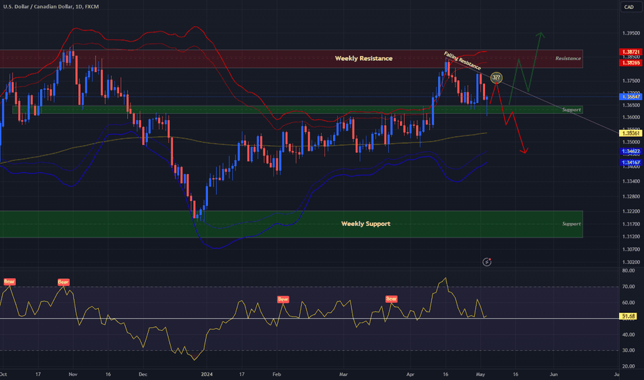Click 1.30200 on the price axis

point(631,262)
